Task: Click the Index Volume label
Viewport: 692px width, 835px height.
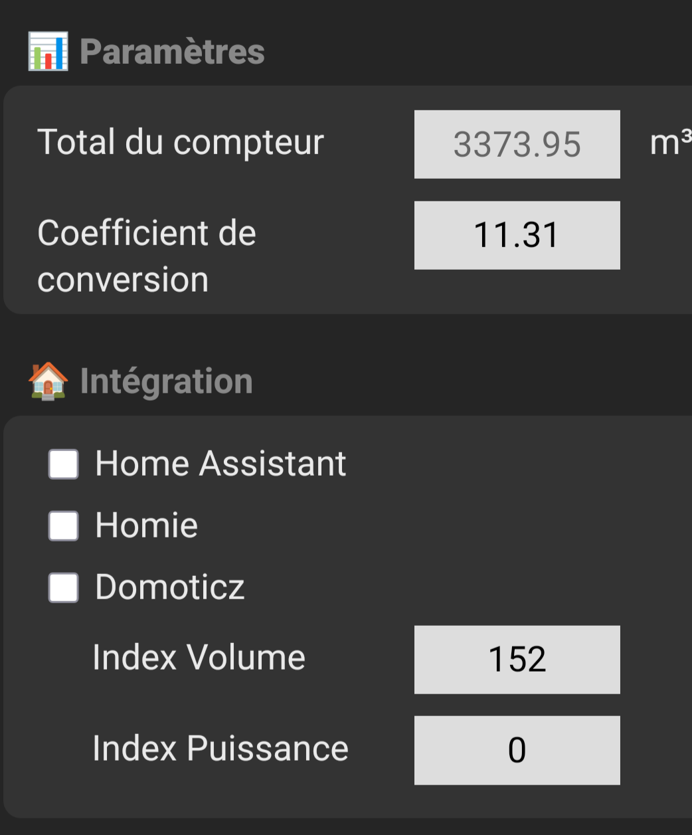Action: [199, 658]
